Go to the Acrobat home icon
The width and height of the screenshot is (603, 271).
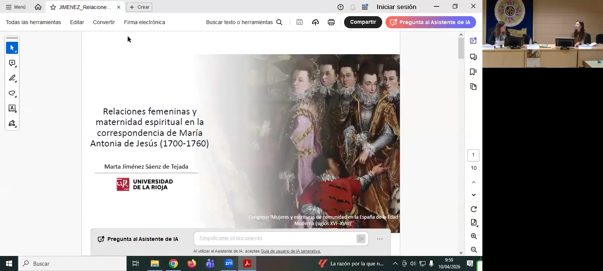38,7
